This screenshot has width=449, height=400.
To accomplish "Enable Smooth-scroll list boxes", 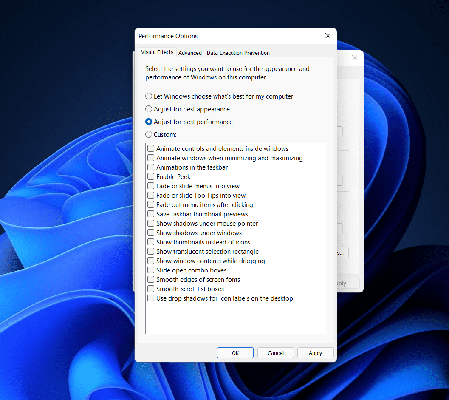I will [x=151, y=289].
